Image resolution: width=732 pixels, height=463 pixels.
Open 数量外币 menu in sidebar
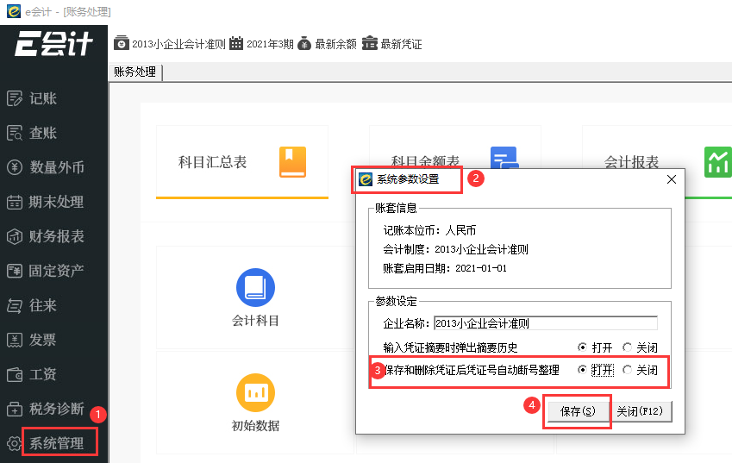[x=57, y=167]
